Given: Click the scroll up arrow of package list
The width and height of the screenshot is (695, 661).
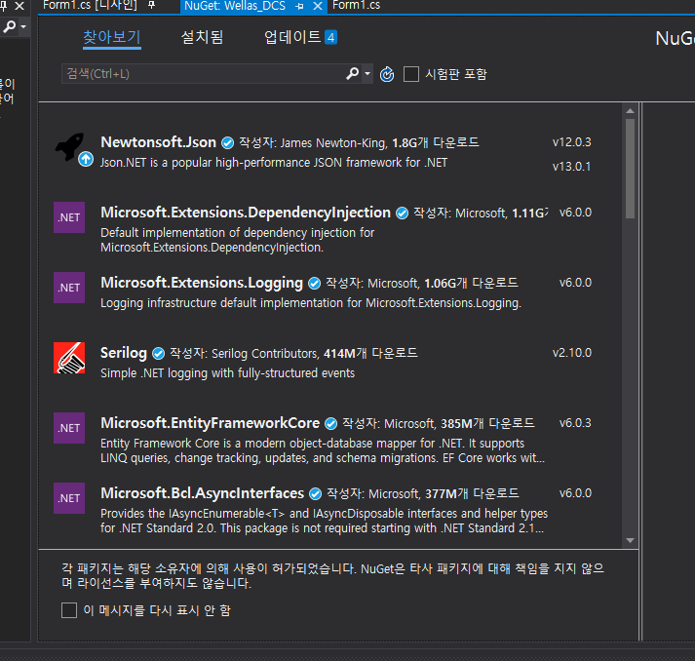Looking at the screenshot, I should (631, 111).
